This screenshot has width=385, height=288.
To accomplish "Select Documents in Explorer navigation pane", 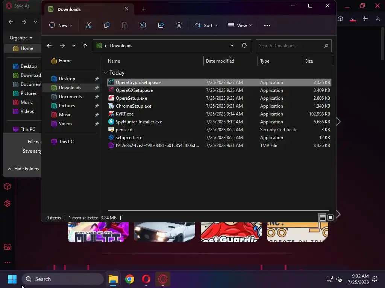I will (x=71, y=96).
